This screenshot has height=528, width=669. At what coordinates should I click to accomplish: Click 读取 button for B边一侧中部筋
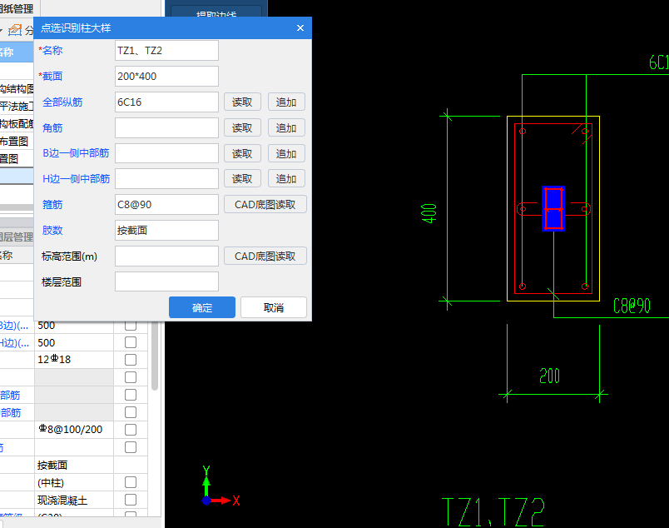click(x=242, y=153)
